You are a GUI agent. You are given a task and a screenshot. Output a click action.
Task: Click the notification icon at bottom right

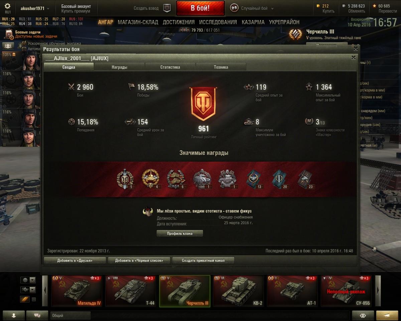point(387,315)
